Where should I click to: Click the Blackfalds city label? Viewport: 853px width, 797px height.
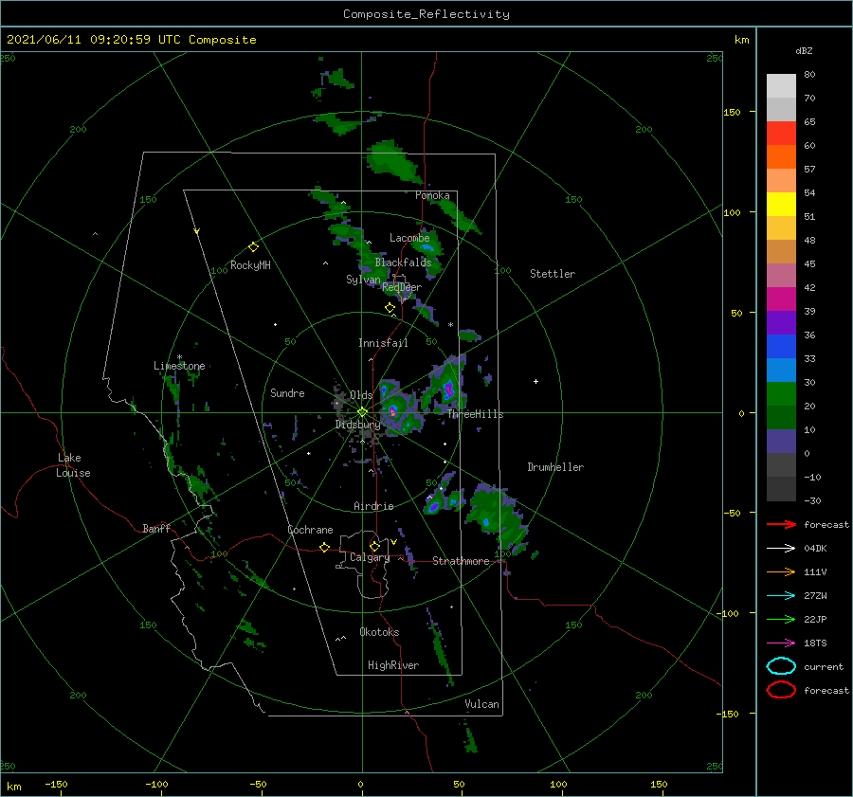pyautogui.click(x=403, y=263)
